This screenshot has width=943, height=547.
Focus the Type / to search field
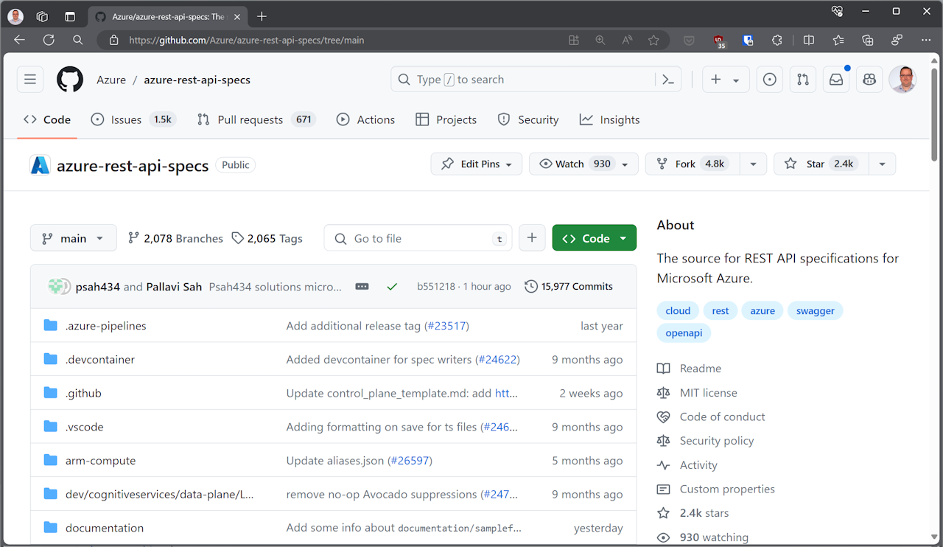[524, 80]
